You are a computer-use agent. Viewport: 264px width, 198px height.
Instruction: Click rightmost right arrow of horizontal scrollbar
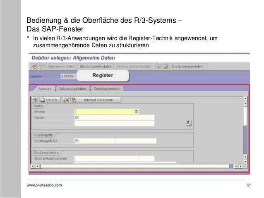pyautogui.click(x=240, y=166)
